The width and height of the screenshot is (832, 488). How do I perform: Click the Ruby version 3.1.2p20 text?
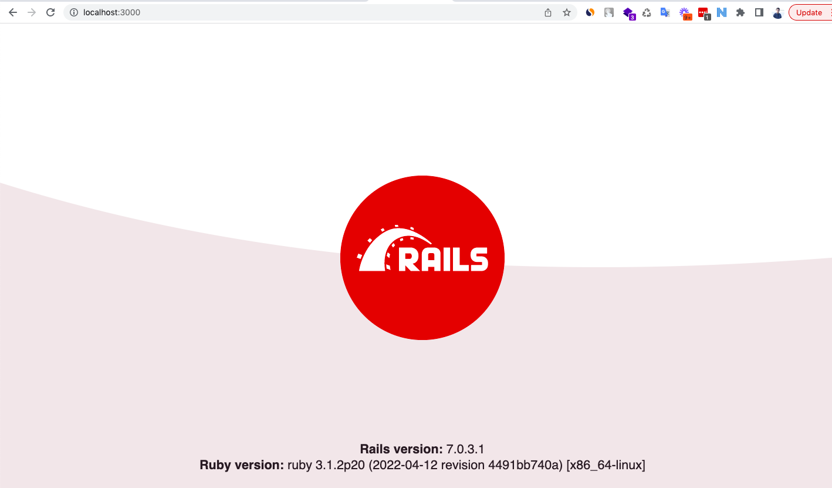422,465
